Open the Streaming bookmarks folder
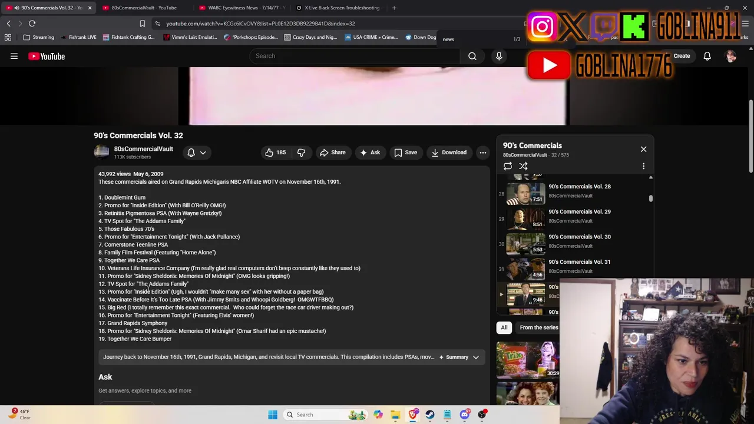The image size is (754, 424). [x=38, y=37]
